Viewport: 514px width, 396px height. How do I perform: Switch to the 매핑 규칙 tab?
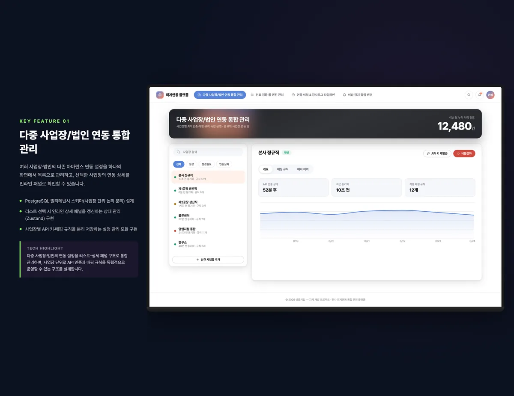283,169
